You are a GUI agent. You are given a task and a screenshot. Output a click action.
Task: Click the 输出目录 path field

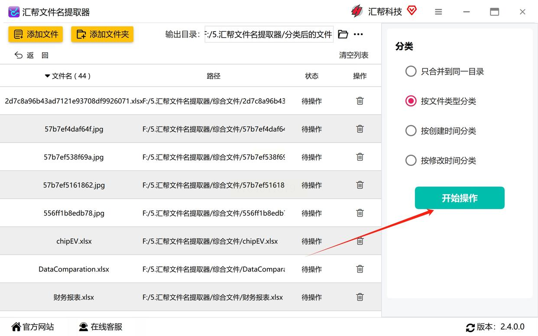point(269,34)
